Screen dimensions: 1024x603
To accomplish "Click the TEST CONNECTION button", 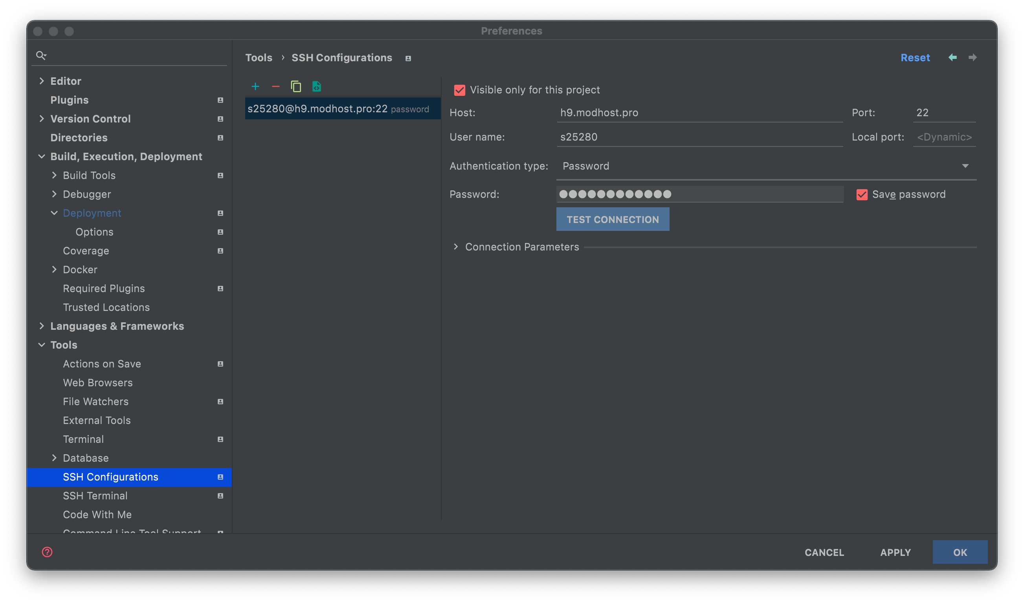I will (613, 219).
